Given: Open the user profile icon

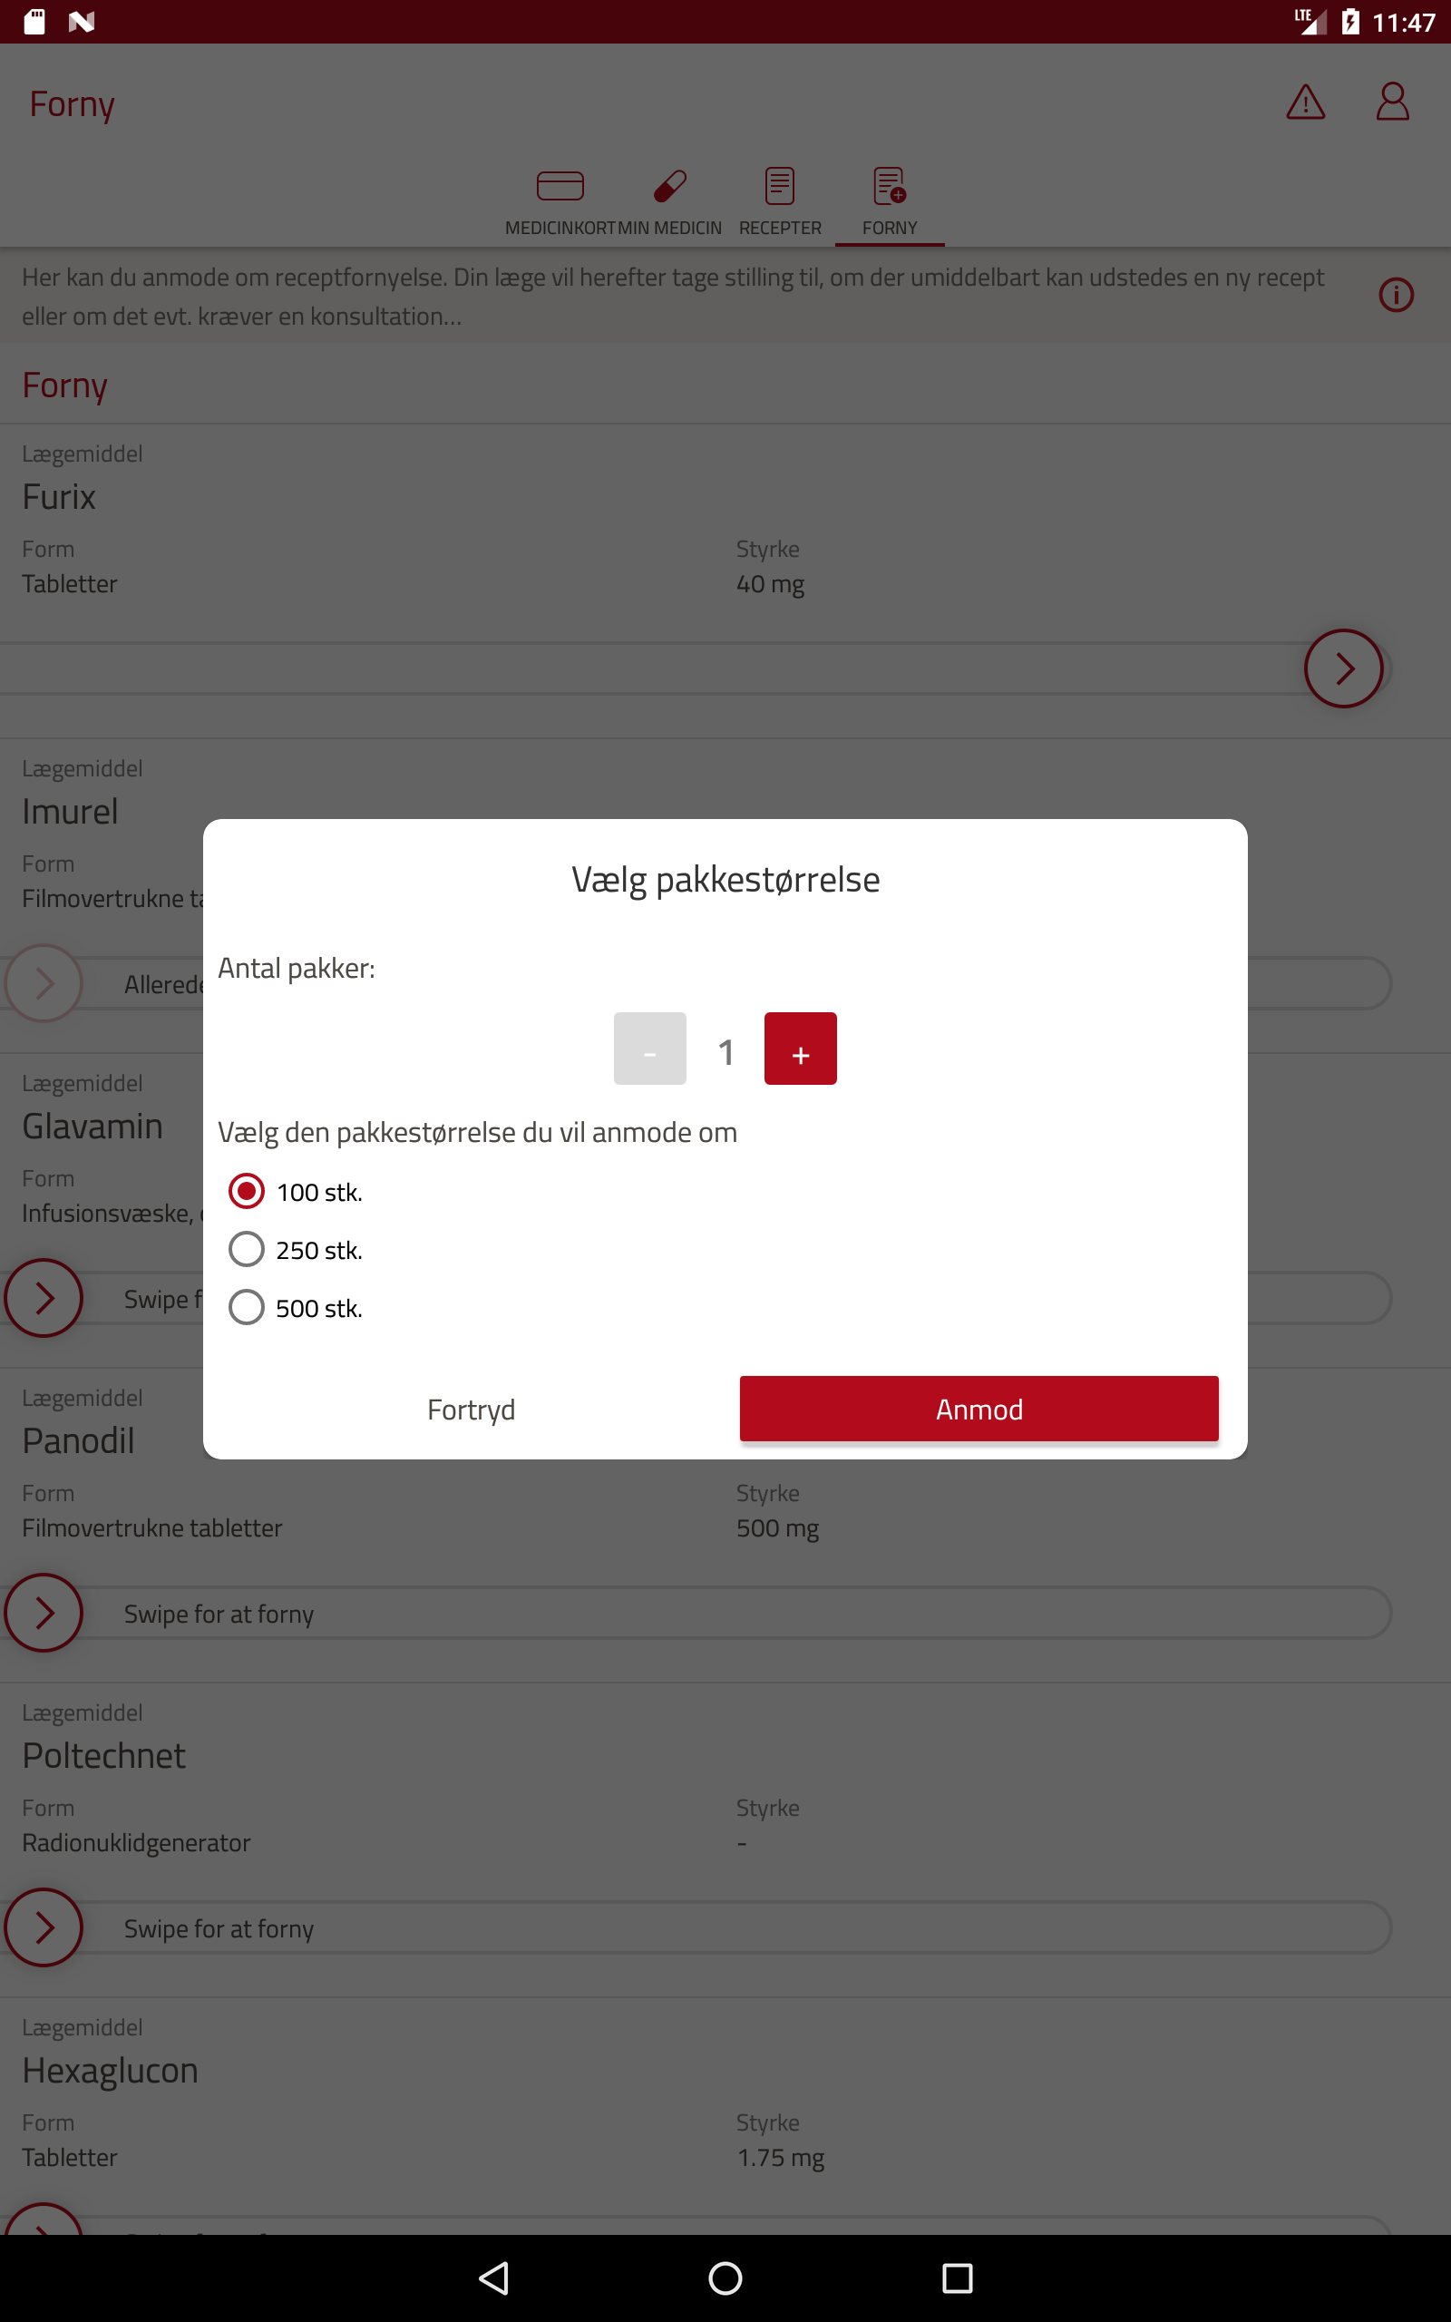Looking at the screenshot, I should [x=1391, y=102].
